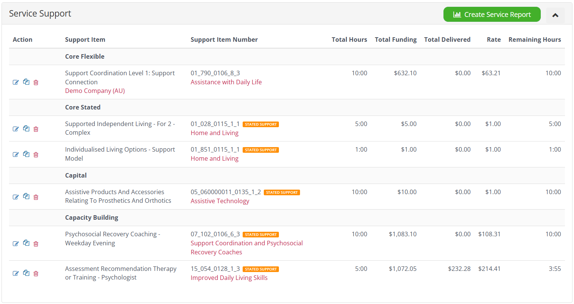Screen dimensions: 574x304
Task: Open the Improved Daily Living Skills link
Action: 229,278
